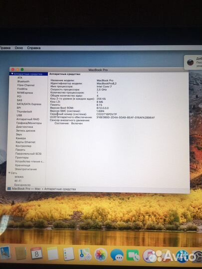Select Брандмауэр under Сеть
Screen dimensions: 202x269
22,185
